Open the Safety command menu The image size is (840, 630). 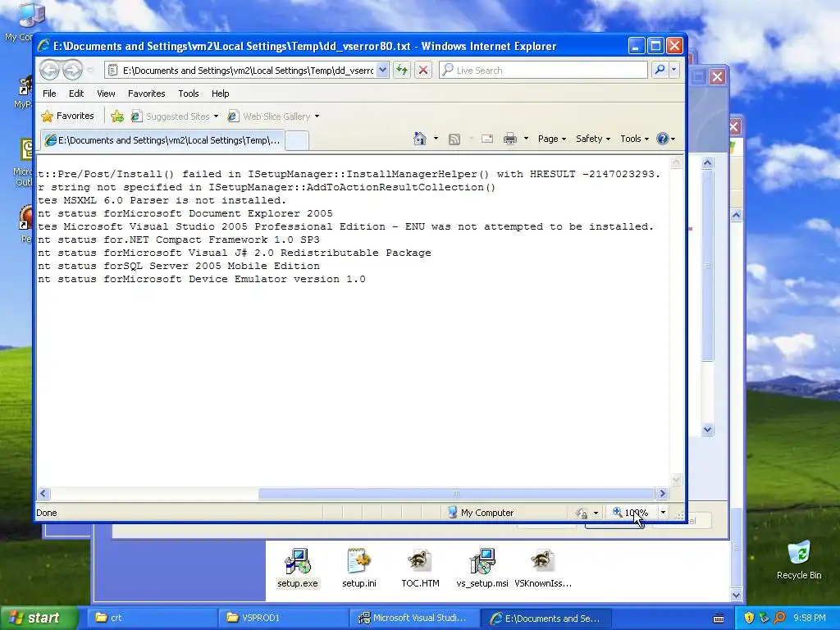[x=592, y=139]
